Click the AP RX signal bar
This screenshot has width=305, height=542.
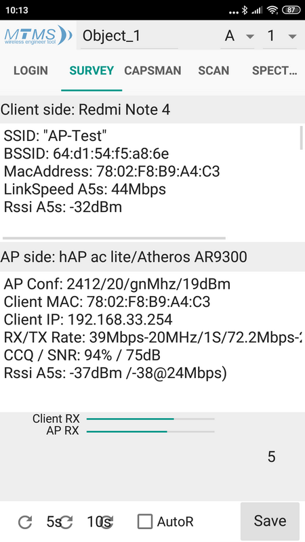click(x=150, y=432)
